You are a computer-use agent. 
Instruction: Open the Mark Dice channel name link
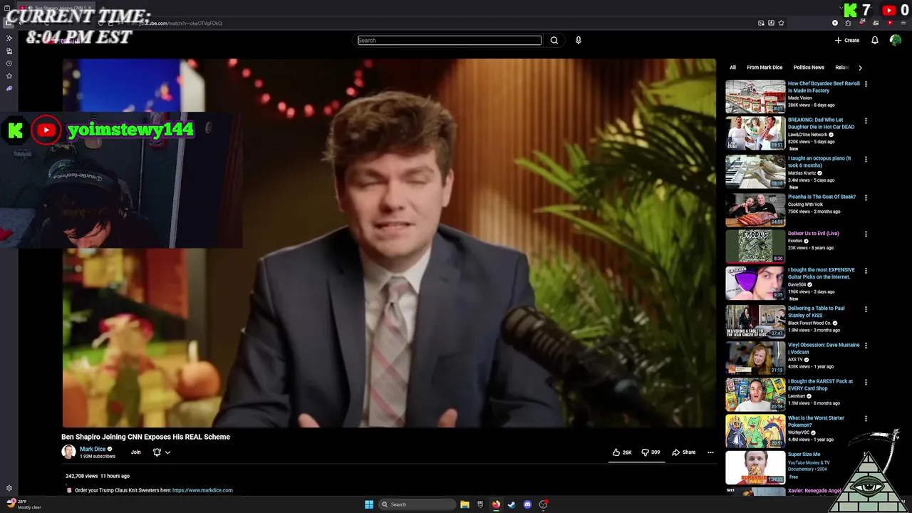[92, 449]
